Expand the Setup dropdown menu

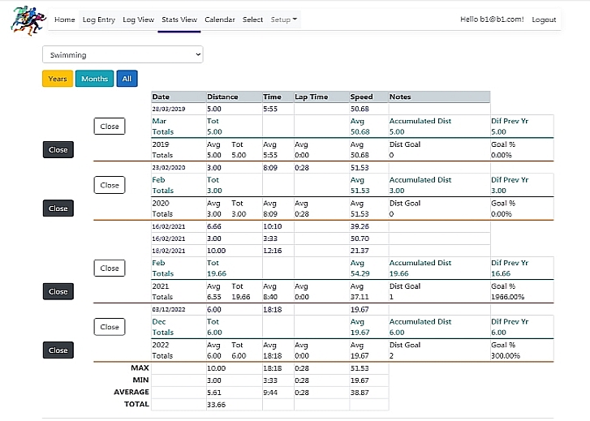pyautogui.click(x=283, y=19)
